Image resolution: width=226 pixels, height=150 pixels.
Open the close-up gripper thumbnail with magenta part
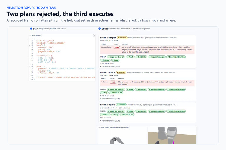point(172,135)
